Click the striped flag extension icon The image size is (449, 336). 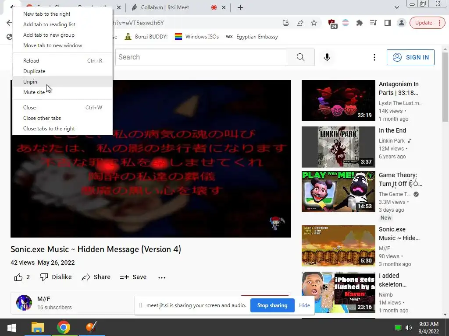(x=346, y=23)
